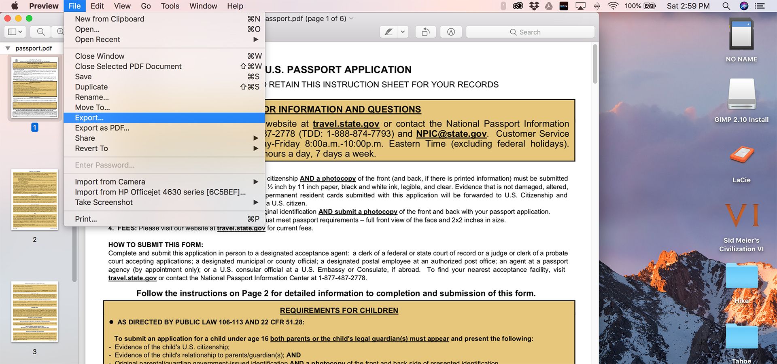Open the Window menu
Screen dimensions: 777x364
point(203,6)
